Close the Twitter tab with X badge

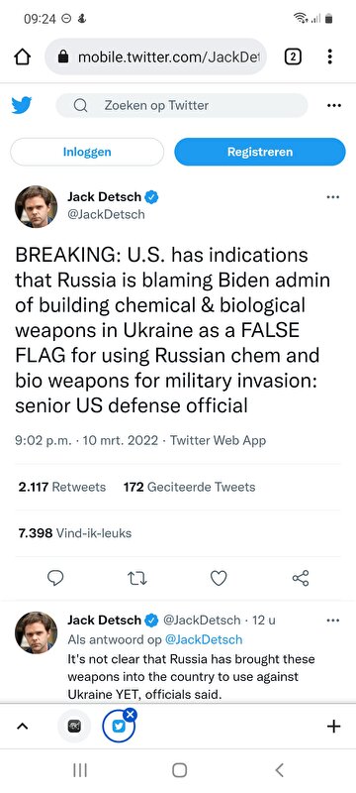coord(131,714)
